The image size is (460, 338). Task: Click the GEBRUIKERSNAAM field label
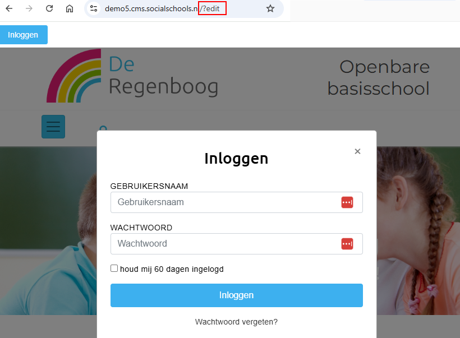(149, 186)
